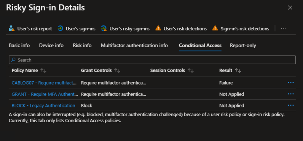
Task: Sort table by Policy Name column
Action: tap(44, 71)
